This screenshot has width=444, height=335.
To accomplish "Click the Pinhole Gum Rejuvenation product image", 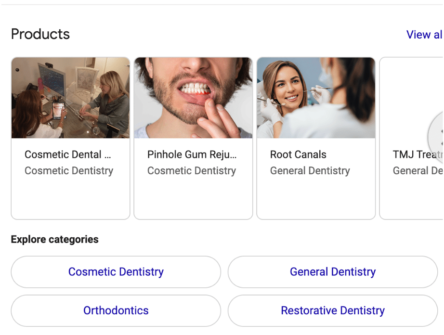I will (x=193, y=98).
